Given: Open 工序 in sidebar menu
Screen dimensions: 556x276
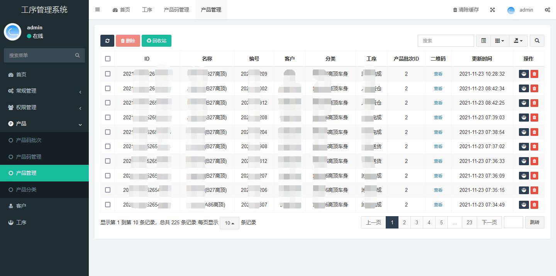Looking at the screenshot, I should point(44,222).
